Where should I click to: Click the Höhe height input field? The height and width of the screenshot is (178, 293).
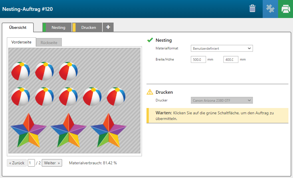[x=231, y=60]
